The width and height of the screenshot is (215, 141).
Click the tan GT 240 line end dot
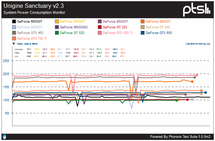(x=201, y=94)
